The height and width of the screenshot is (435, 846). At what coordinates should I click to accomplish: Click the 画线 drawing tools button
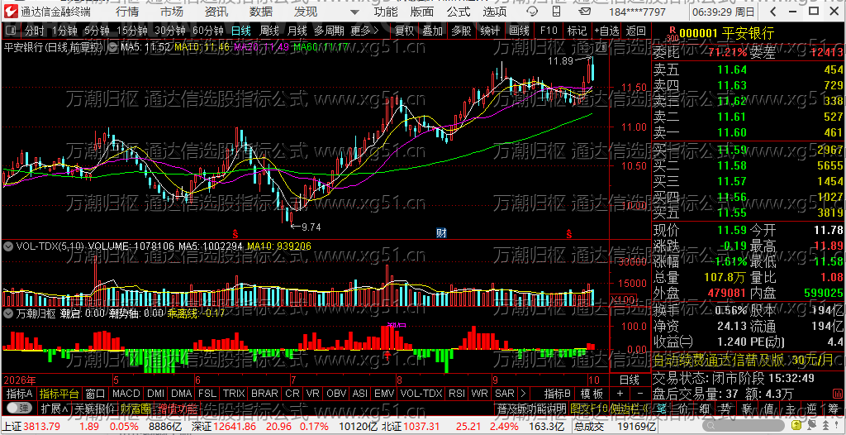tap(519, 31)
